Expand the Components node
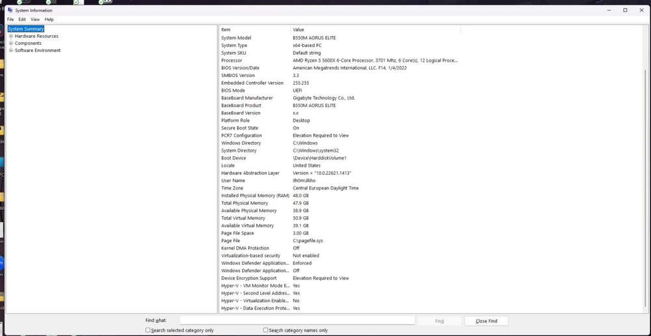 pos(11,43)
